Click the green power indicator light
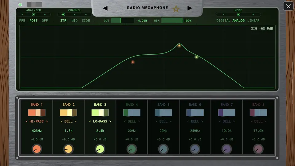The width and height of the screenshot is (295, 166). coord(20,5)
